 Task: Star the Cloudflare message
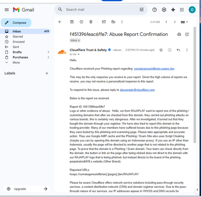(161, 50)
